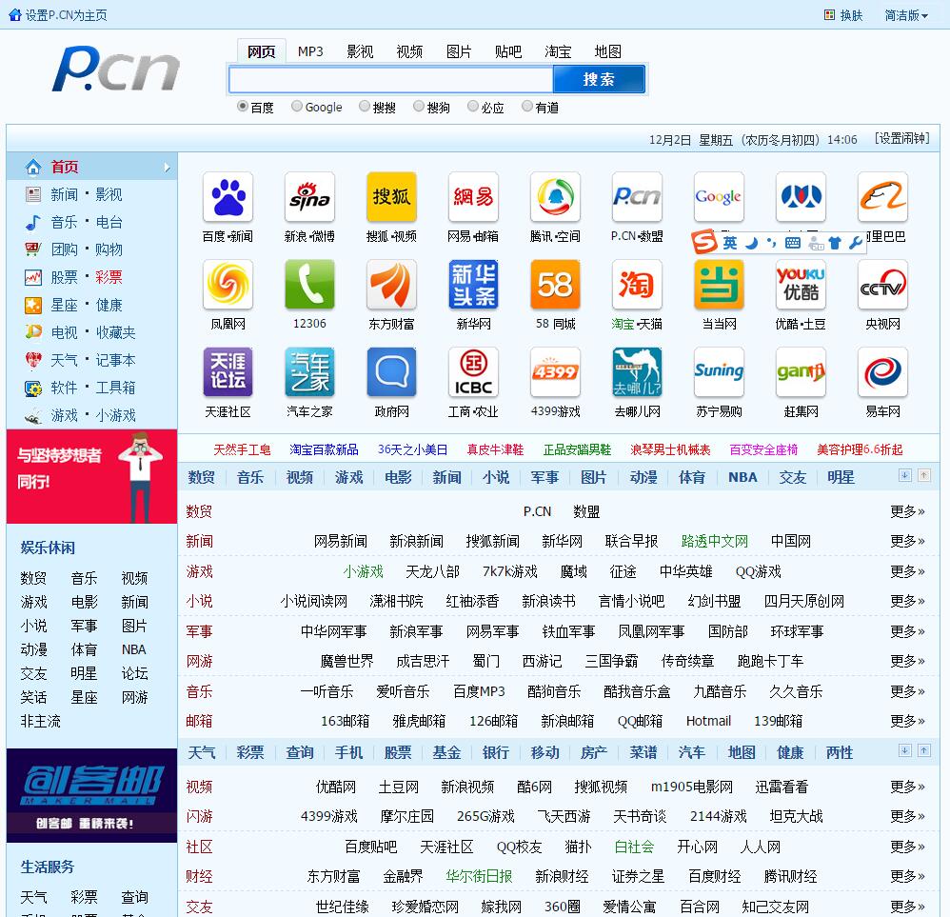Open the Taobao 淘 icon
The width and height of the screenshot is (950, 917).
pyautogui.click(x=637, y=285)
